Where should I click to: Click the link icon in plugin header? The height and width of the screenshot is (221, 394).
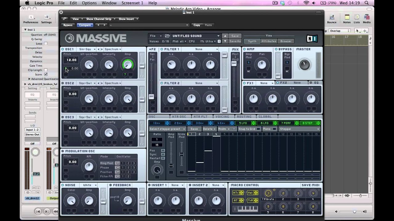point(65,19)
